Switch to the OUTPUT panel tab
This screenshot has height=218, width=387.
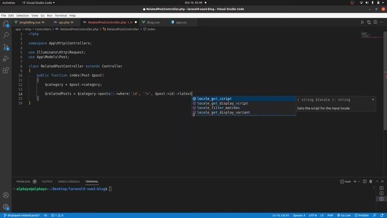pos(47,182)
